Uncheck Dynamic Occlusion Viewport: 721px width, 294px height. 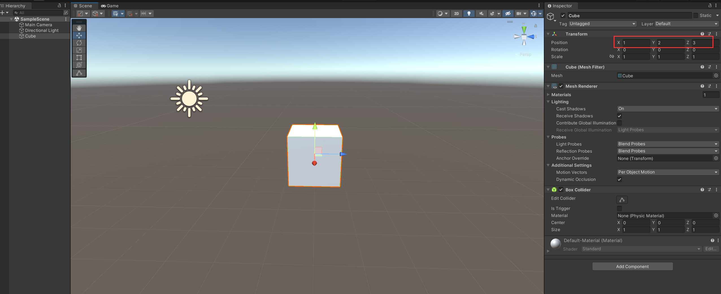[x=619, y=179]
